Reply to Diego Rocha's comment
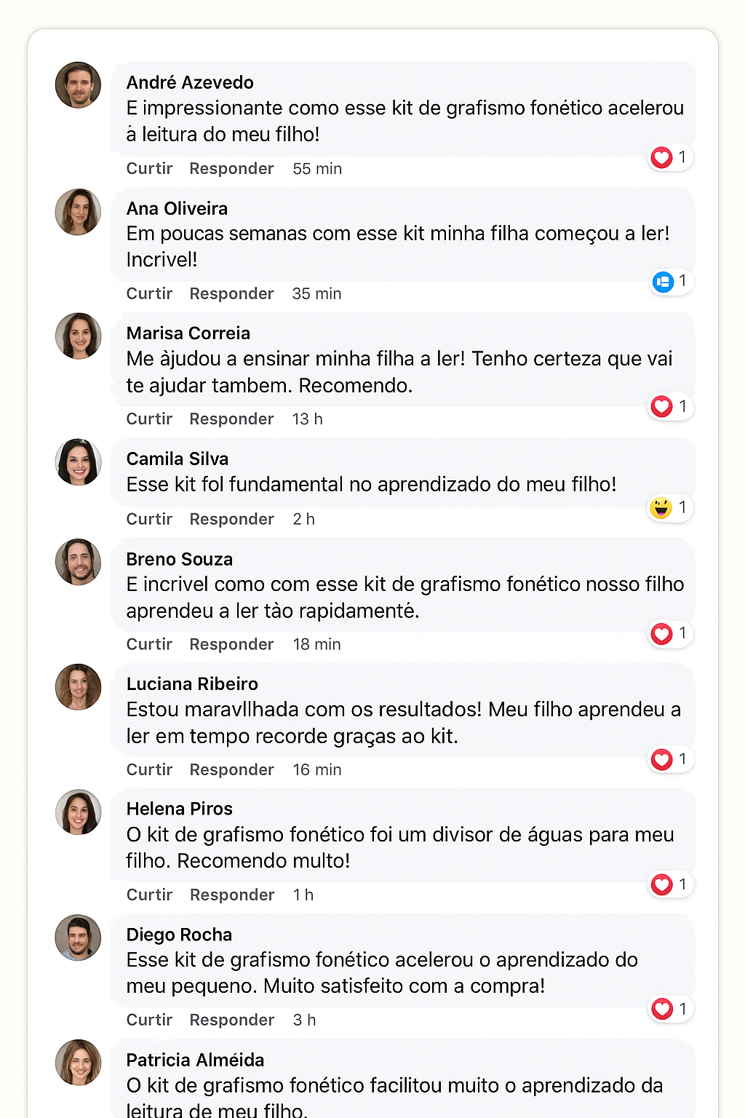The width and height of the screenshot is (745, 1118). [x=231, y=1020]
